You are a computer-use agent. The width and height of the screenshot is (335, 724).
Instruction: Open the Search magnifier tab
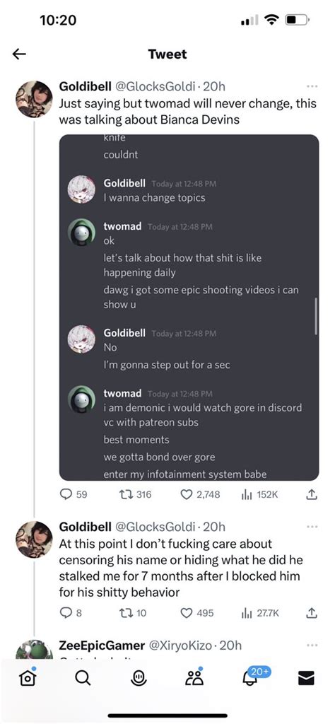pos(83,678)
